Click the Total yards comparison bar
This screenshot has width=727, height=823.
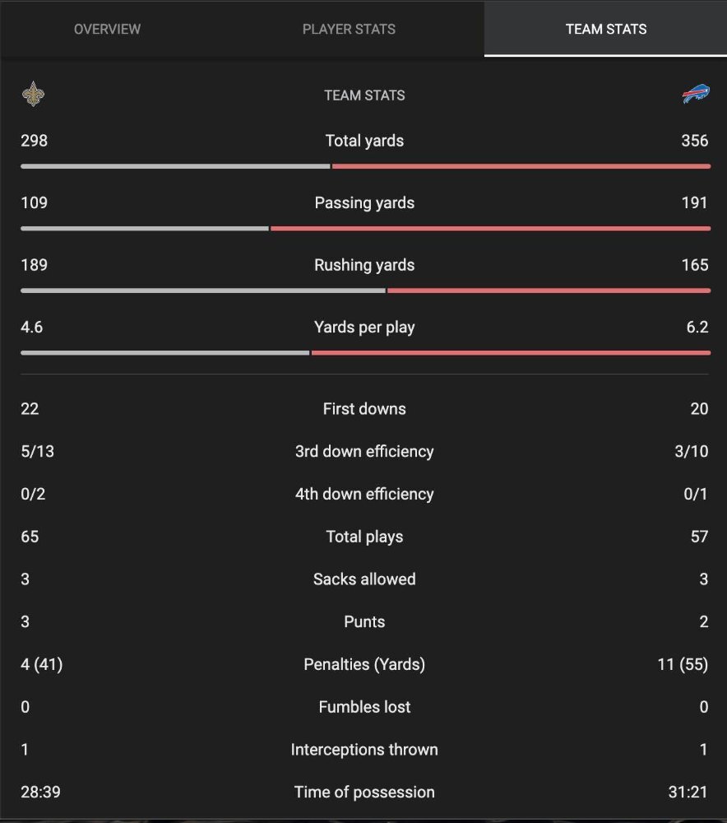(x=364, y=166)
